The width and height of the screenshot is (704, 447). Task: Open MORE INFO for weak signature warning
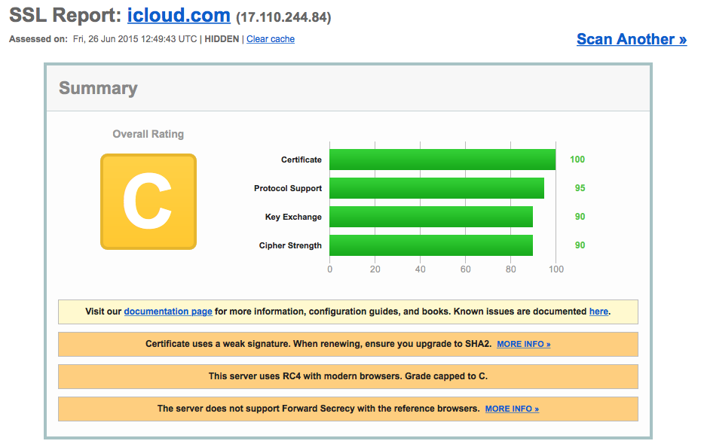tap(524, 344)
